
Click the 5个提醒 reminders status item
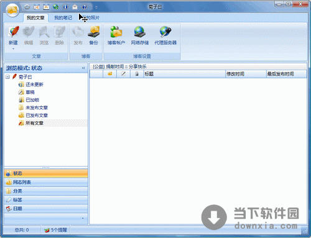(55, 230)
